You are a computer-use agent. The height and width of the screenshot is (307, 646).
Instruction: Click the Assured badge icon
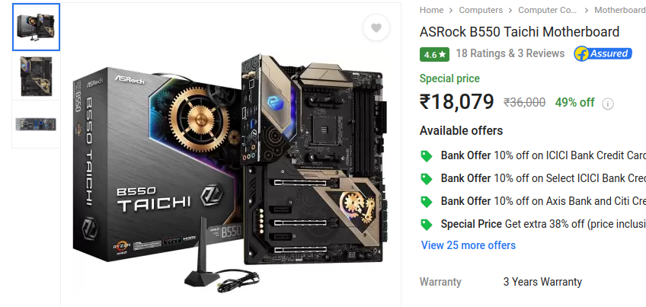click(603, 53)
